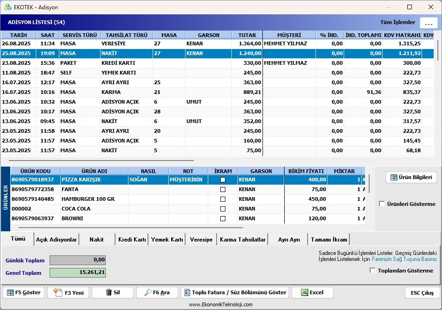Show the Tümü tab

click(x=18, y=239)
